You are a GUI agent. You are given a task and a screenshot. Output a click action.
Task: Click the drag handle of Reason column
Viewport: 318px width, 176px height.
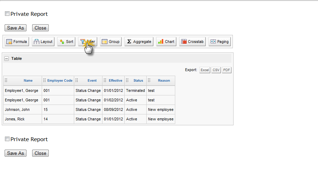pos(149,80)
